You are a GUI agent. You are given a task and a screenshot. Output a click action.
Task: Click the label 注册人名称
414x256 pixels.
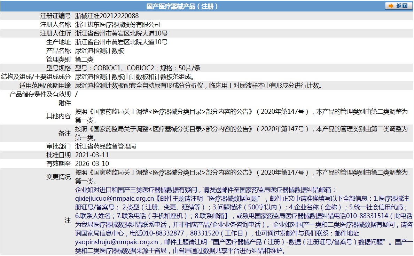[55, 24]
